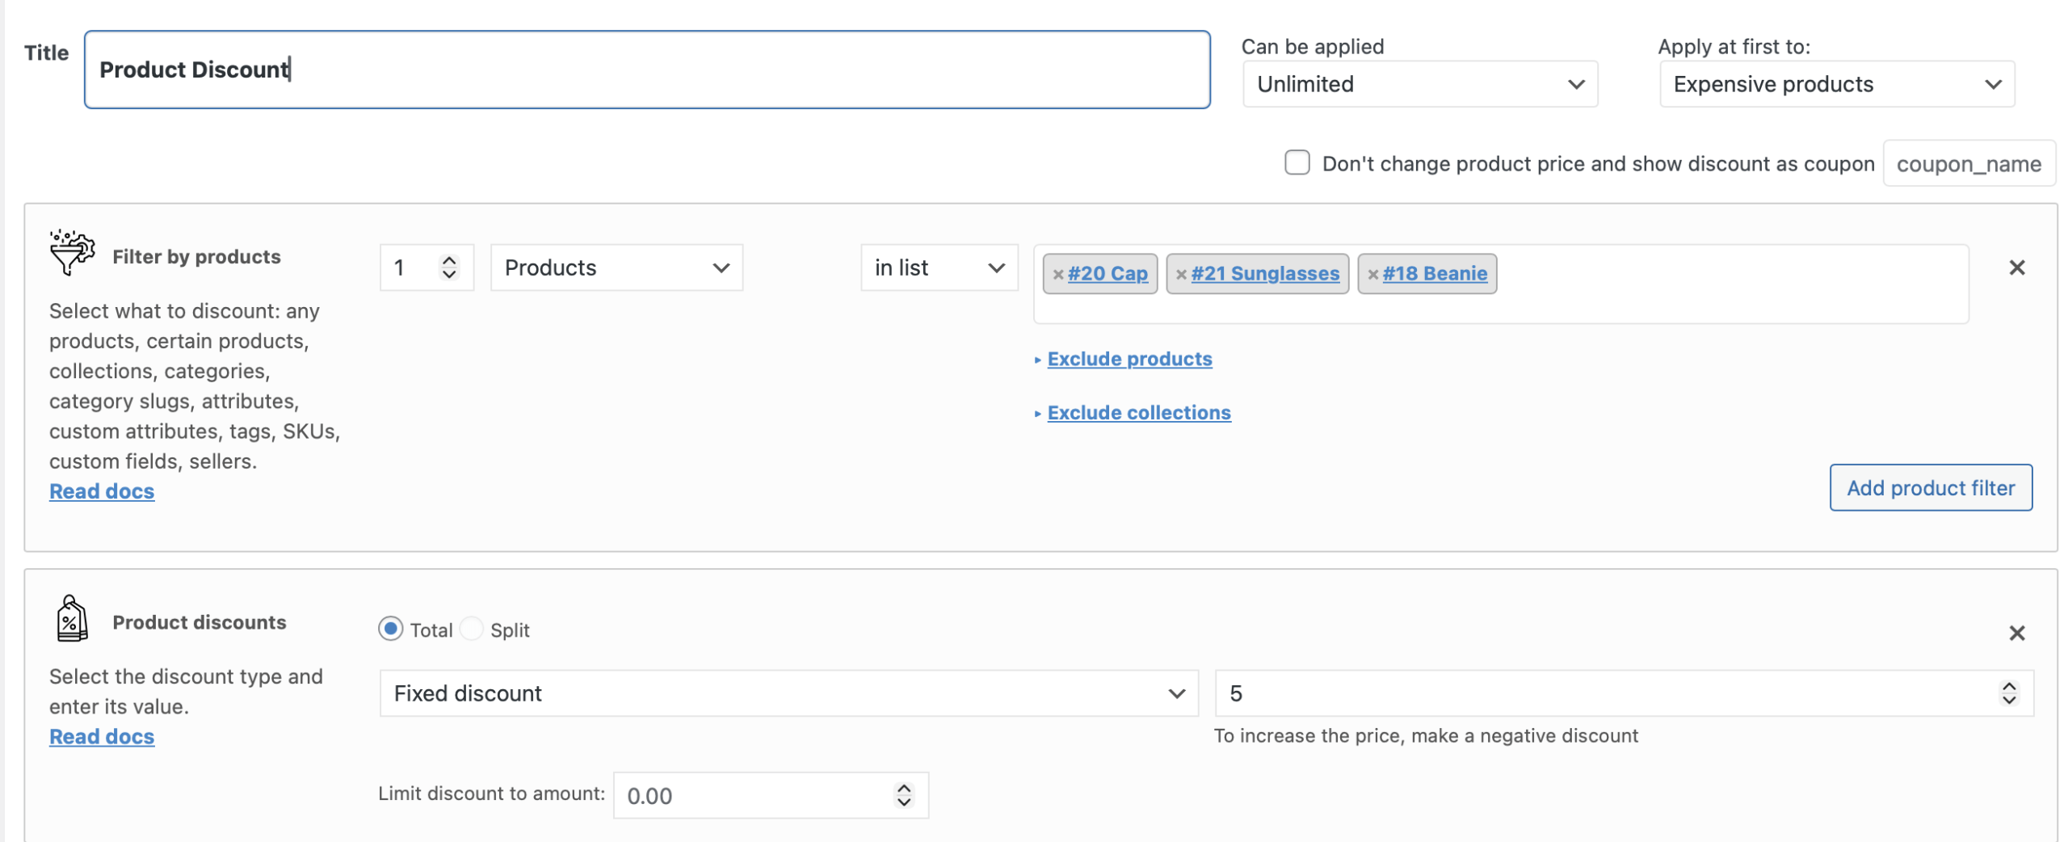2068x842 pixels.
Task: Remove #18 Beanie from product list
Action: pyautogui.click(x=1372, y=275)
